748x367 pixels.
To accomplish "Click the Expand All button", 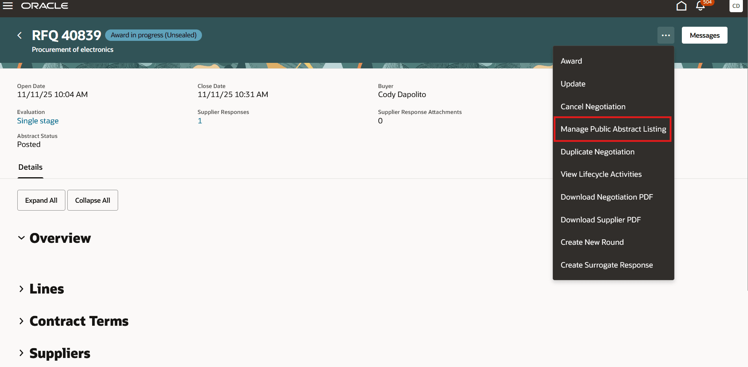I will pyautogui.click(x=41, y=200).
